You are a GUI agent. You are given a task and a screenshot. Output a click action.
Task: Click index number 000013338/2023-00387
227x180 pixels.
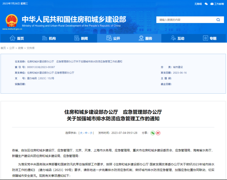(41, 67)
